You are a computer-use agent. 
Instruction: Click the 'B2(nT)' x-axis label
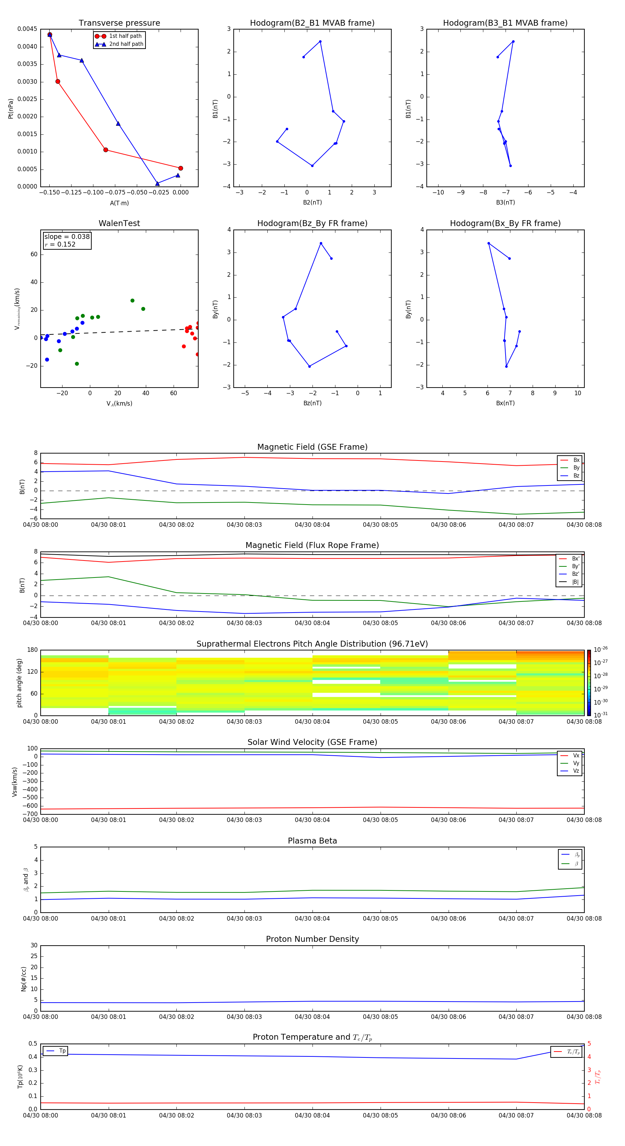point(312,202)
